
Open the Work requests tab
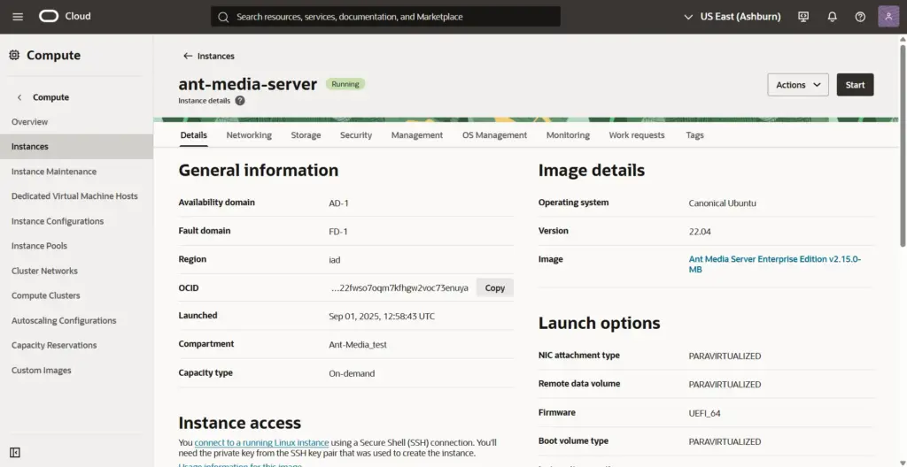(636, 135)
